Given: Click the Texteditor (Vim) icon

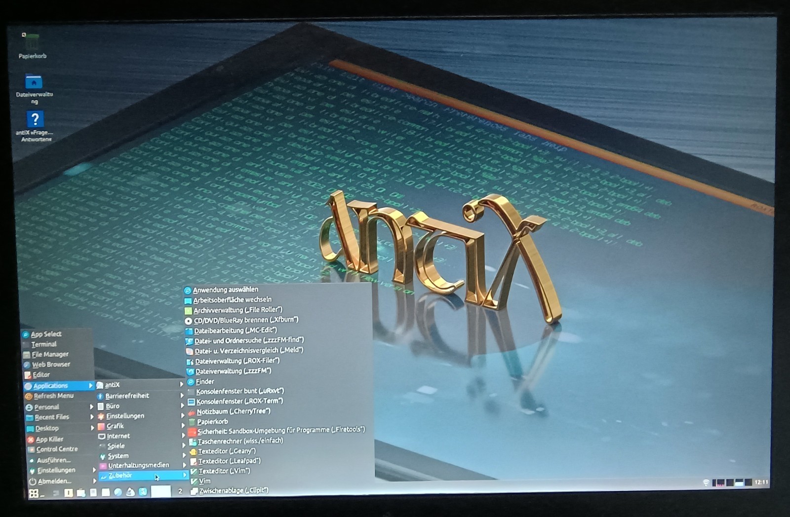Looking at the screenshot, I should [x=194, y=472].
